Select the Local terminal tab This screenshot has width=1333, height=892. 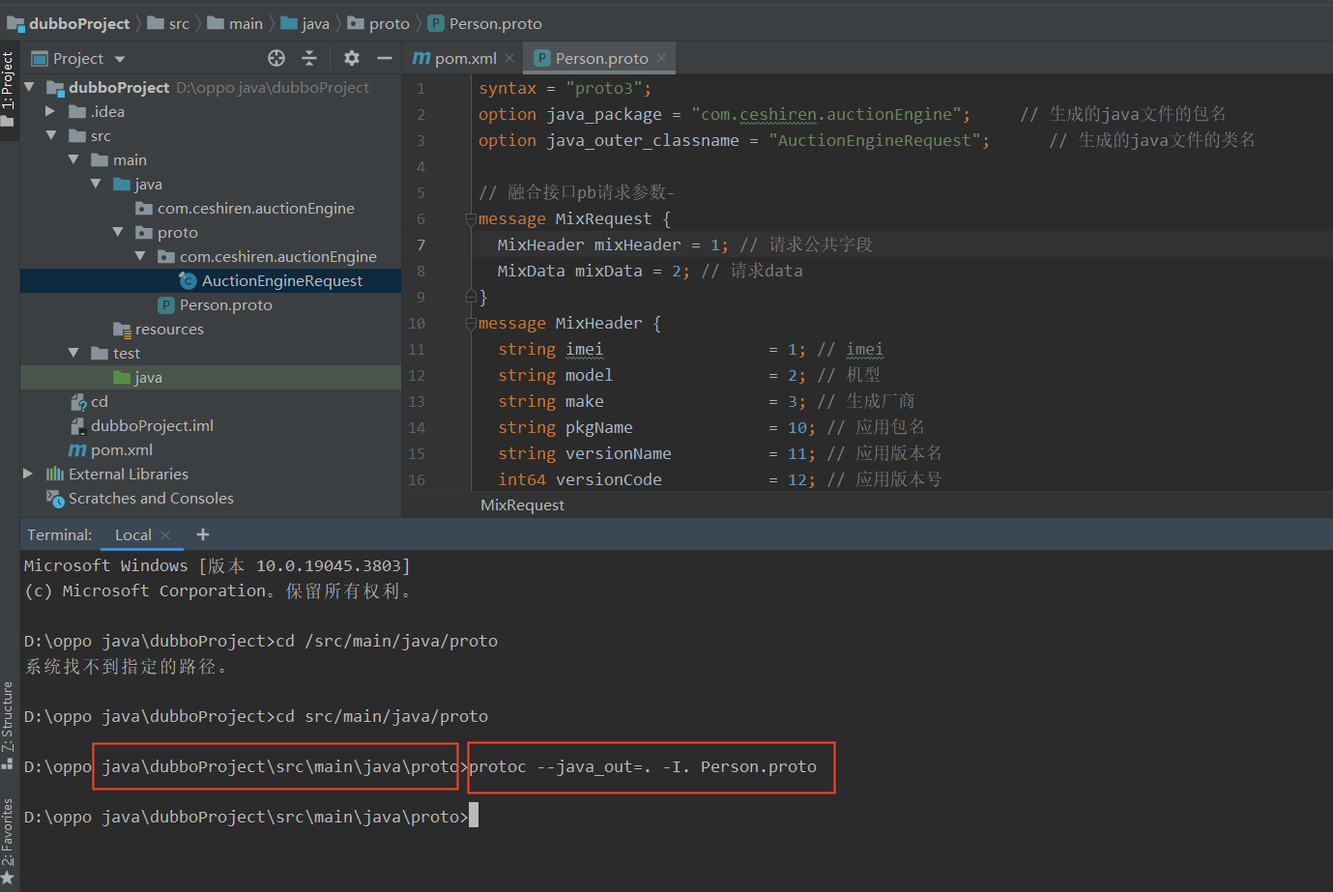click(132, 534)
